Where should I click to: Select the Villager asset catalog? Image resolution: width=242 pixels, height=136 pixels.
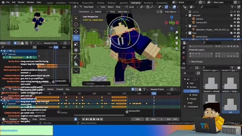pos(193,99)
